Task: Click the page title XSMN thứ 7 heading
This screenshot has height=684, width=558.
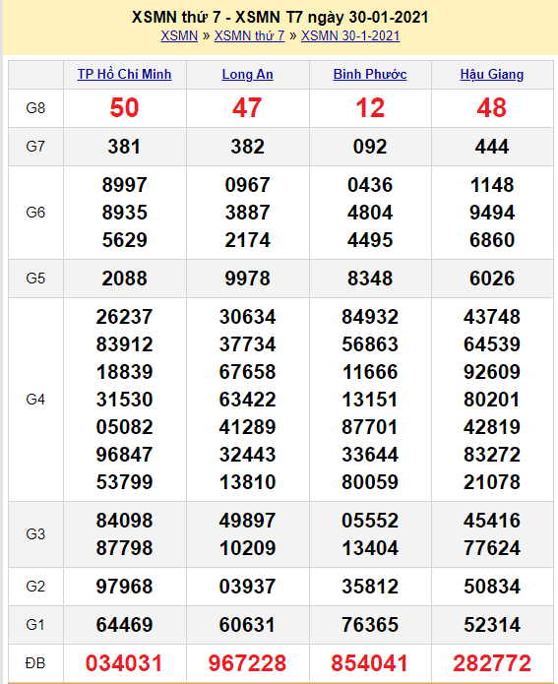Action: 279,17
